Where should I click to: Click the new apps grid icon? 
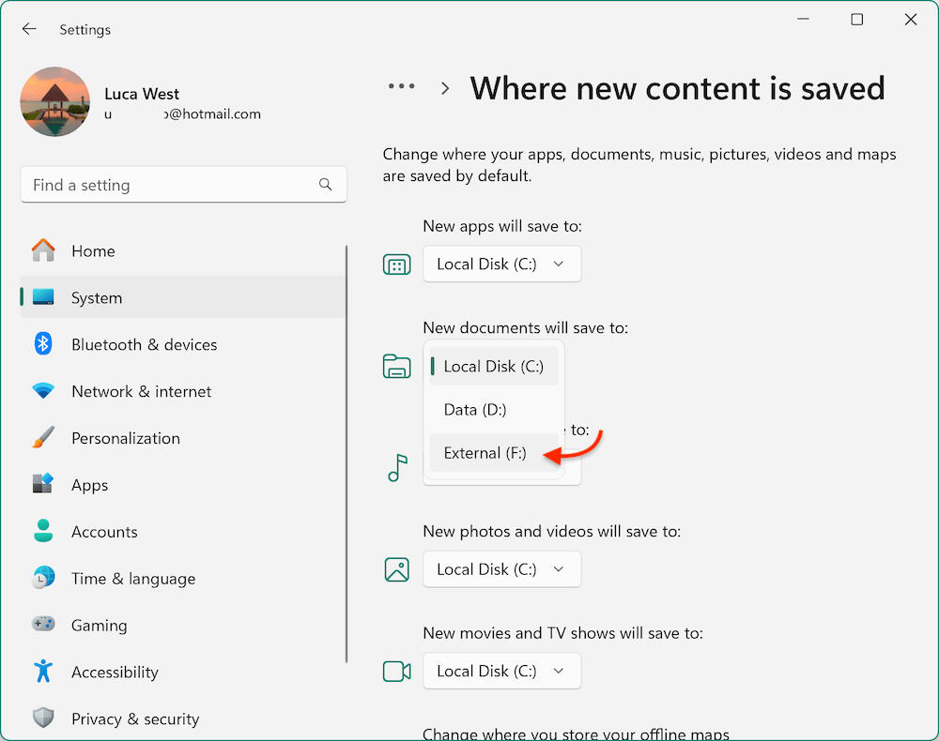[396, 264]
